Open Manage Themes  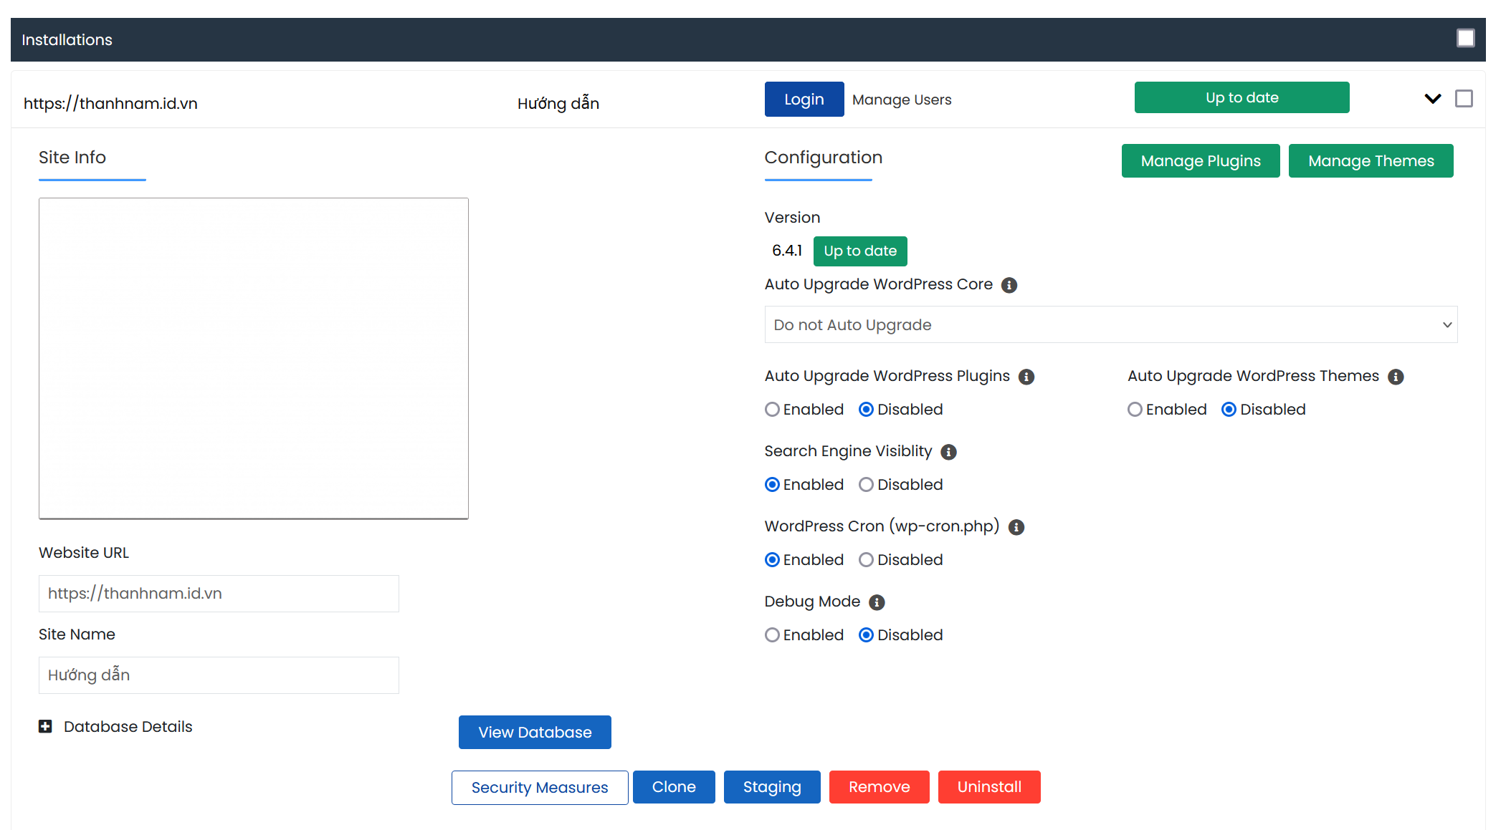coord(1371,160)
